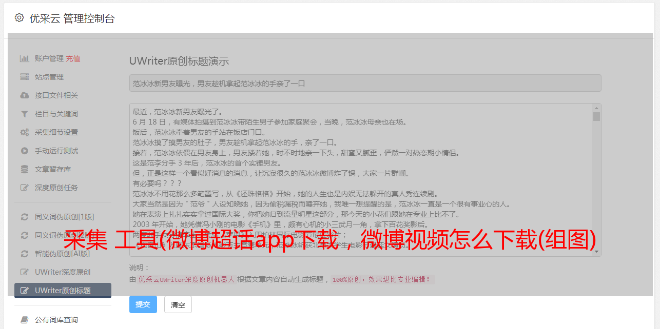
Task: Click the bar chart icon for 账户管理
Action: click(x=24, y=58)
